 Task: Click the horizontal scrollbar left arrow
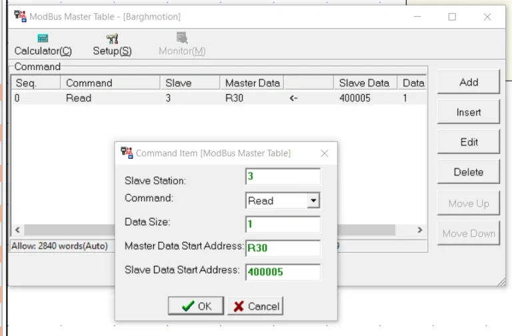[17, 230]
